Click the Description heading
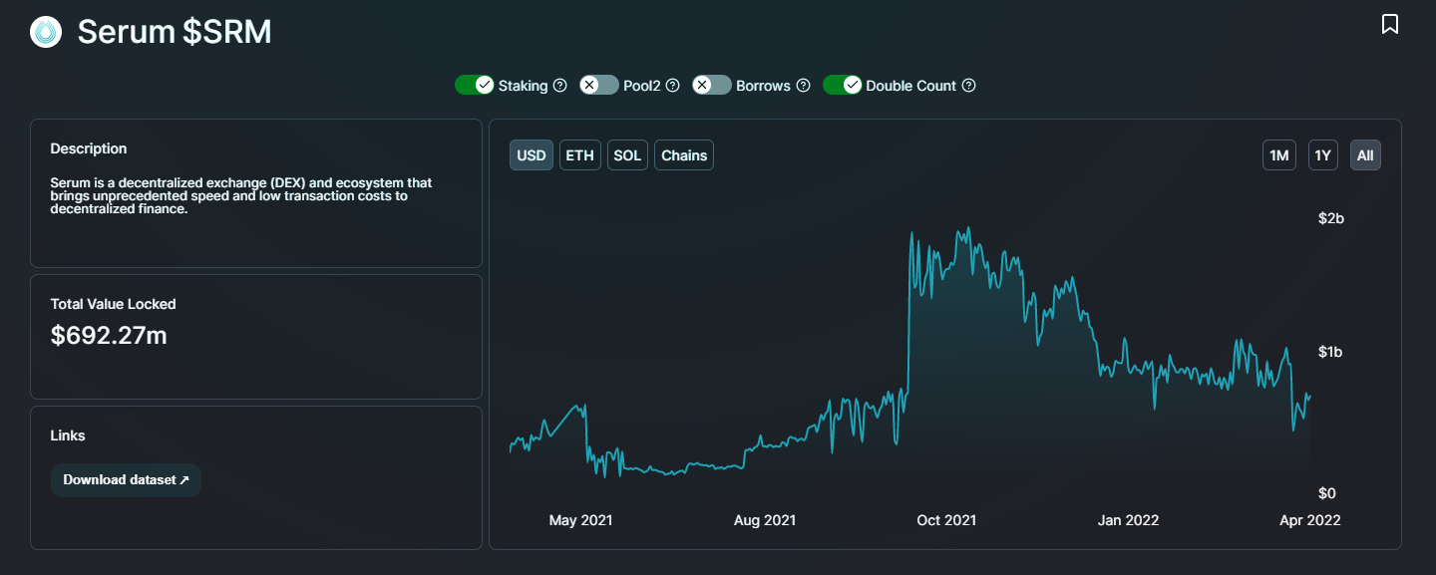 pyautogui.click(x=89, y=148)
